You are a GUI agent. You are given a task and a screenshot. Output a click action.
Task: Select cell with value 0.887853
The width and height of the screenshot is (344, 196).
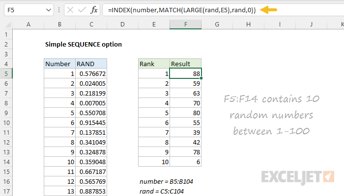pyautogui.click(x=91, y=191)
